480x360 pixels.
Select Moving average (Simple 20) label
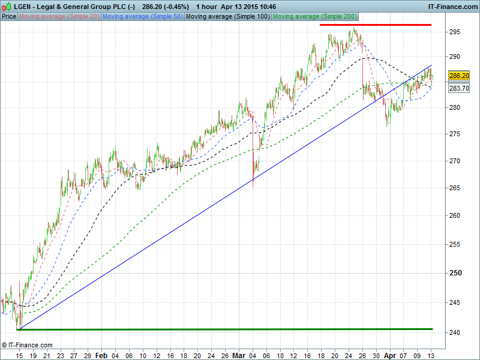(59, 16)
